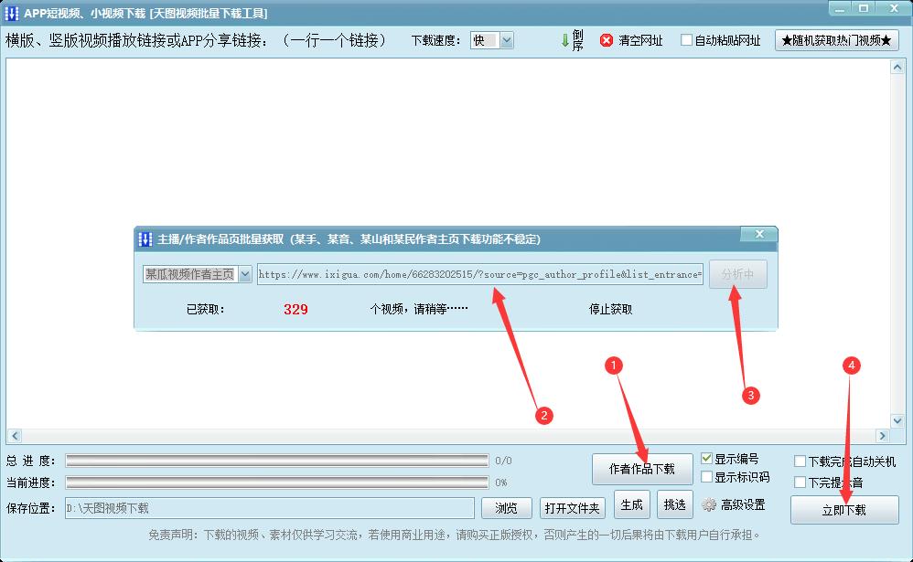The width and height of the screenshot is (913, 562).
Task: Click the 作者作品下载 button
Action: click(642, 468)
